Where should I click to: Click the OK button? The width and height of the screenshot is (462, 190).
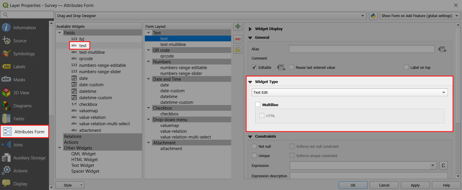pyautogui.click(x=353, y=185)
